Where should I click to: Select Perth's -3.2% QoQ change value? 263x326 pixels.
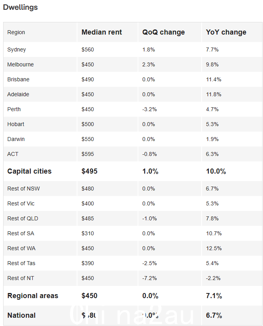pyautogui.click(x=149, y=109)
